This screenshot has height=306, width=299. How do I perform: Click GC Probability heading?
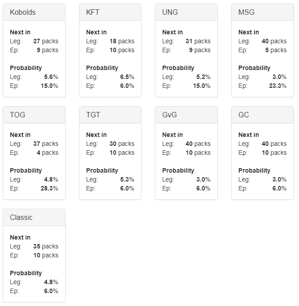pyautogui.click(x=254, y=170)
